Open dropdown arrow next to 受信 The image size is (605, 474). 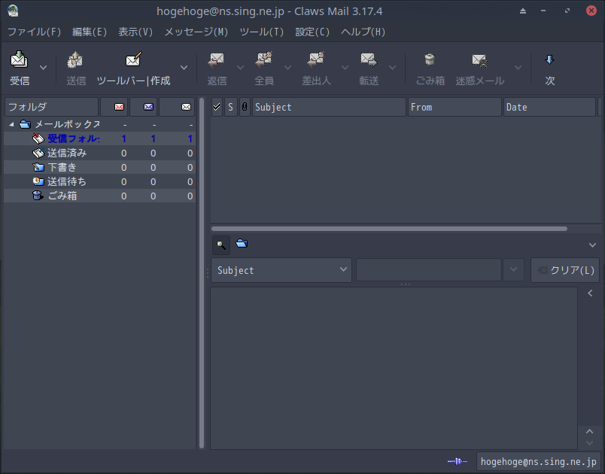pyautogui.click(x=43, y=68)
